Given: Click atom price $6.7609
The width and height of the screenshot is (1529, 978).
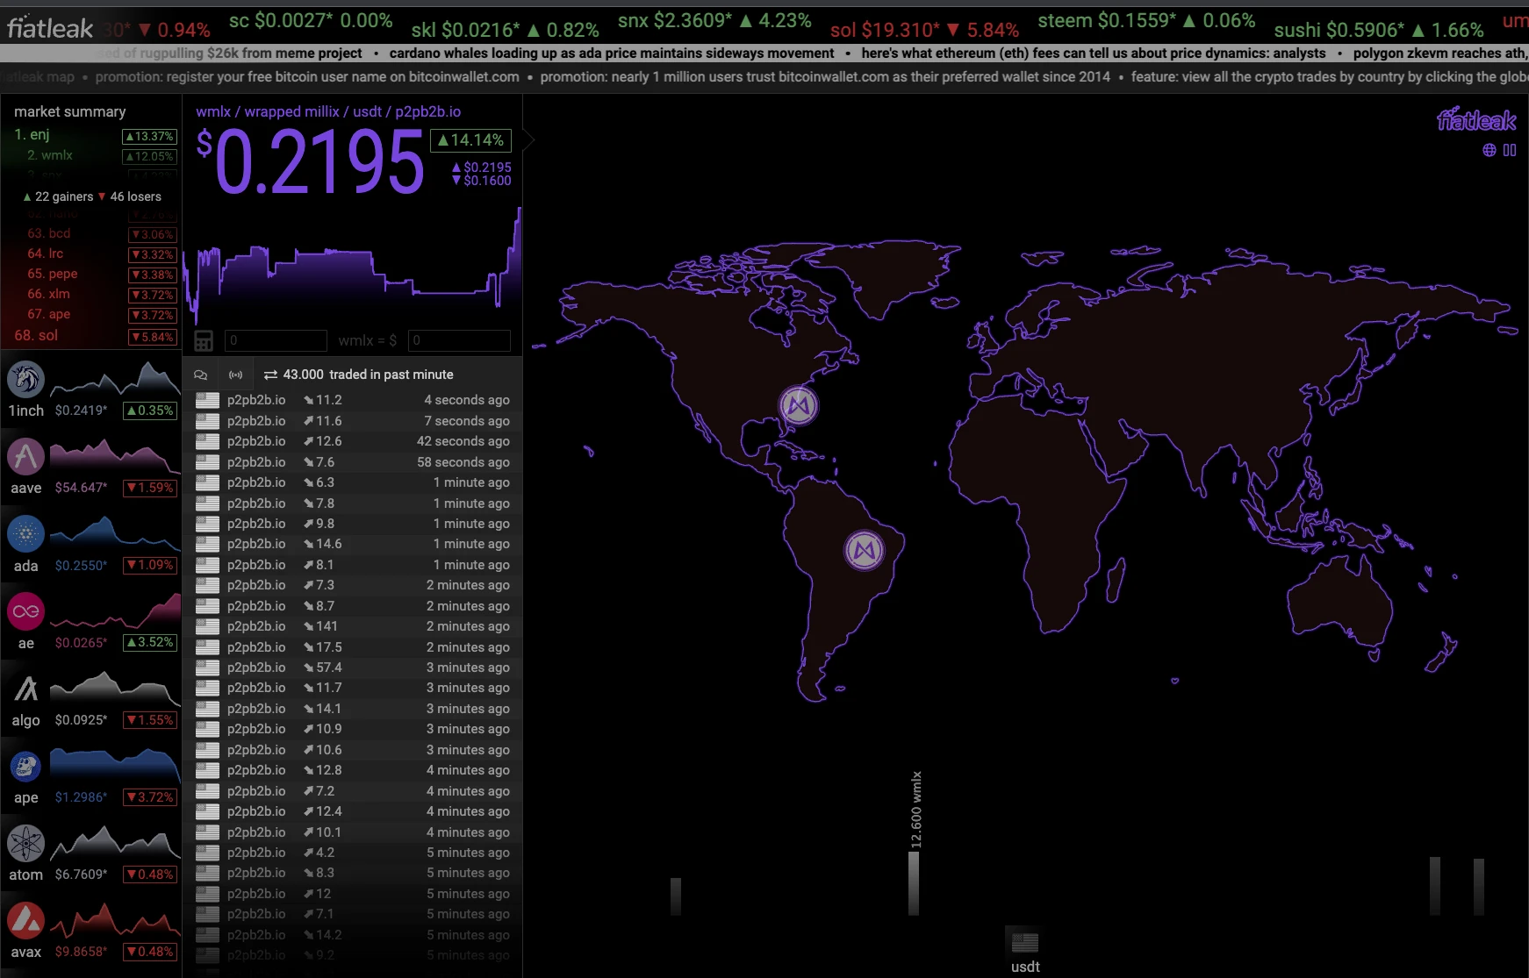Looking at the screenshot, I should pyautogui.click(x=81, y=874).
